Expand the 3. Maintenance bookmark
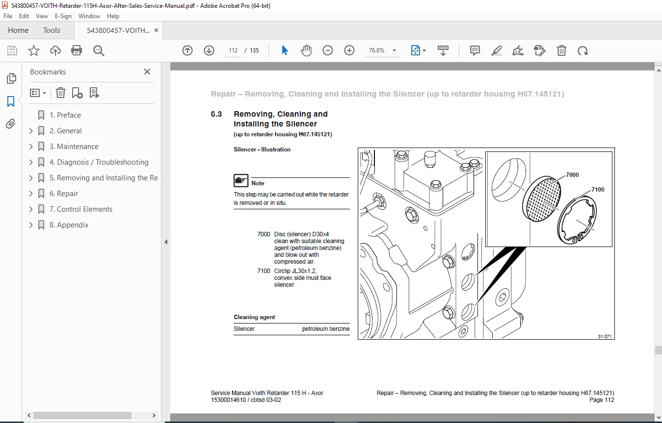The image size is (662, 423). (x=31, y=147)
